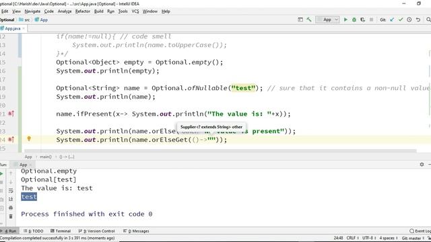Open the Terminal tool window
431x242 pixels.
click(x=61, y=231)
